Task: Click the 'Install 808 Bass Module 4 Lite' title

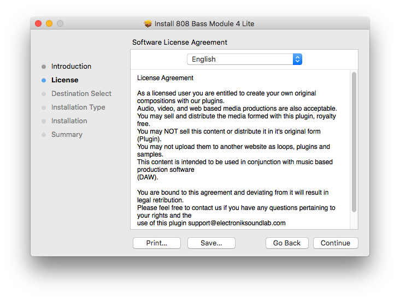Action: click(x=204, y=23)
